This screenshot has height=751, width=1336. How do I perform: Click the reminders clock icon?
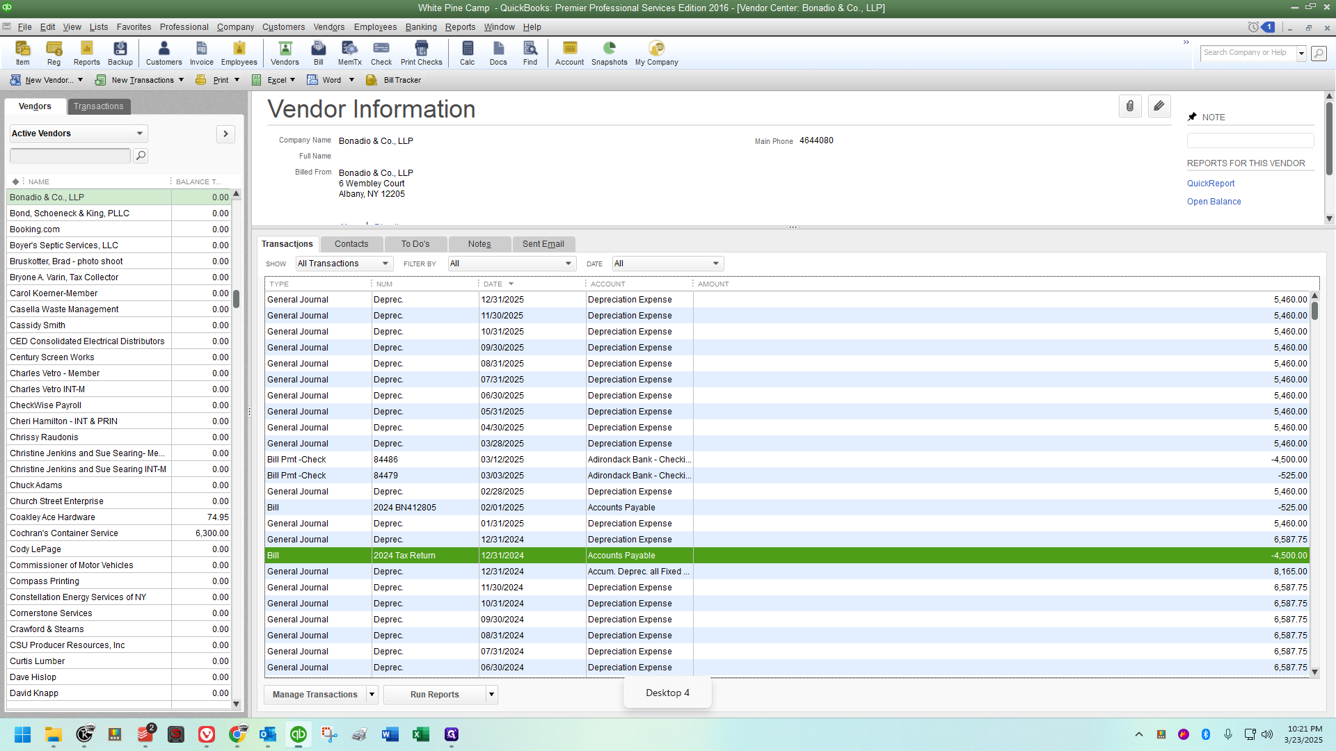tap(1253, 27)
